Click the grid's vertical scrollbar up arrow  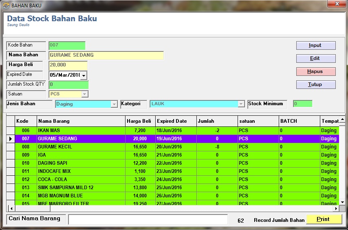click(342, 119)
